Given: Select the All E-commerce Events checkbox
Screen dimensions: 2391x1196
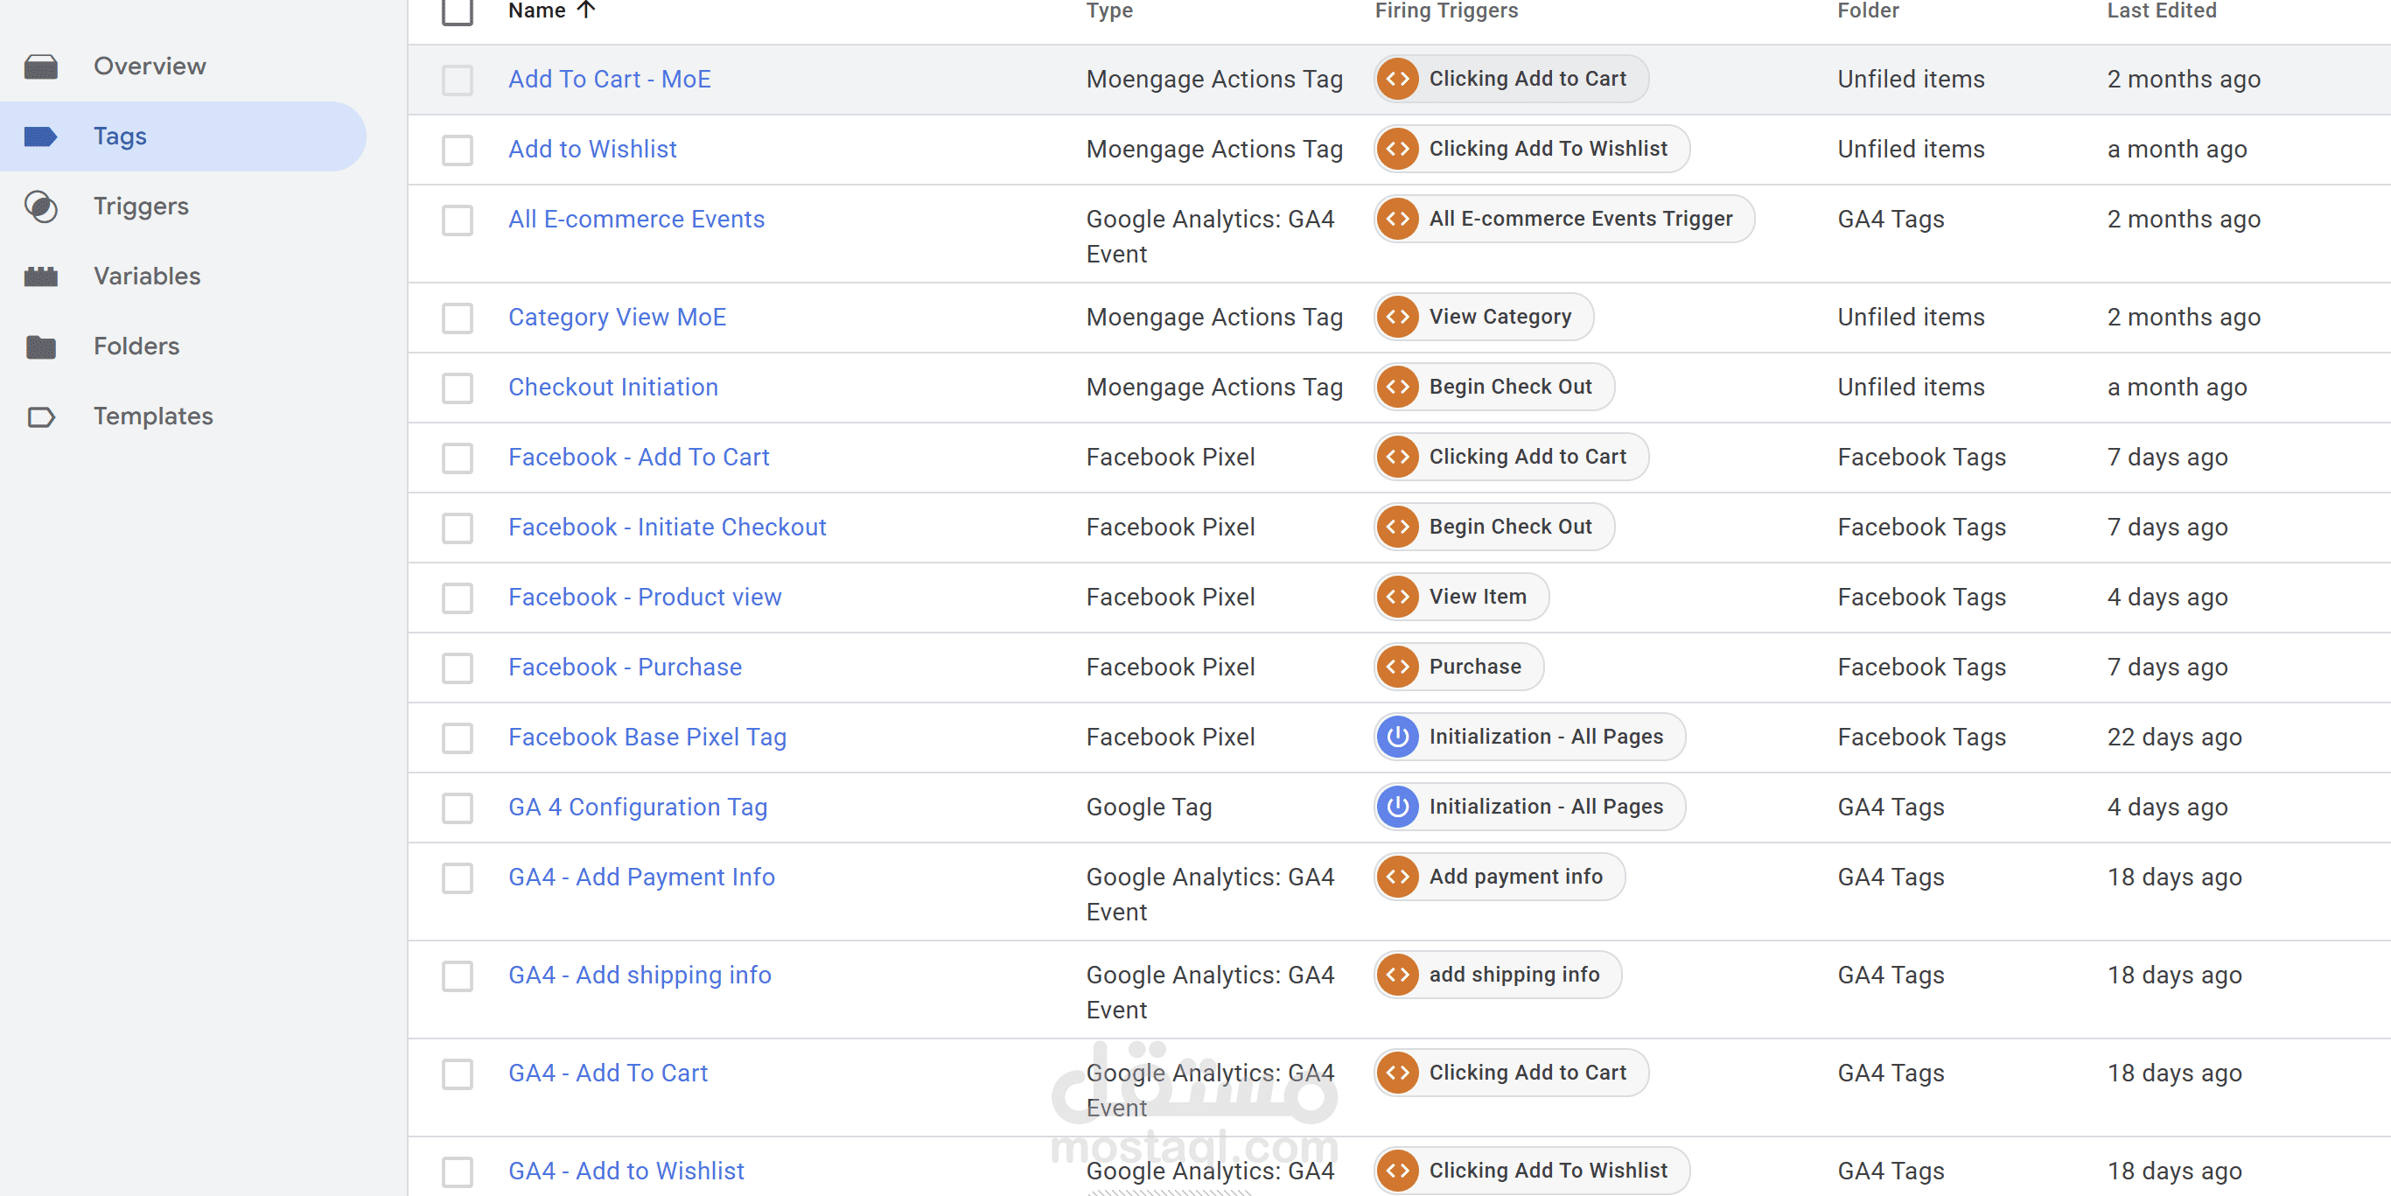Looking at the screenshot, I should 457,220.
